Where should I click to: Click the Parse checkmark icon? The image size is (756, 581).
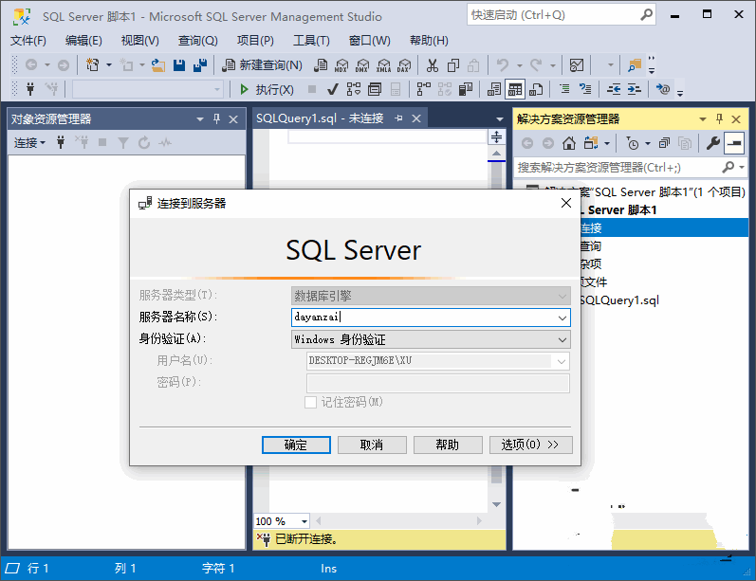[x=332, y=90]
